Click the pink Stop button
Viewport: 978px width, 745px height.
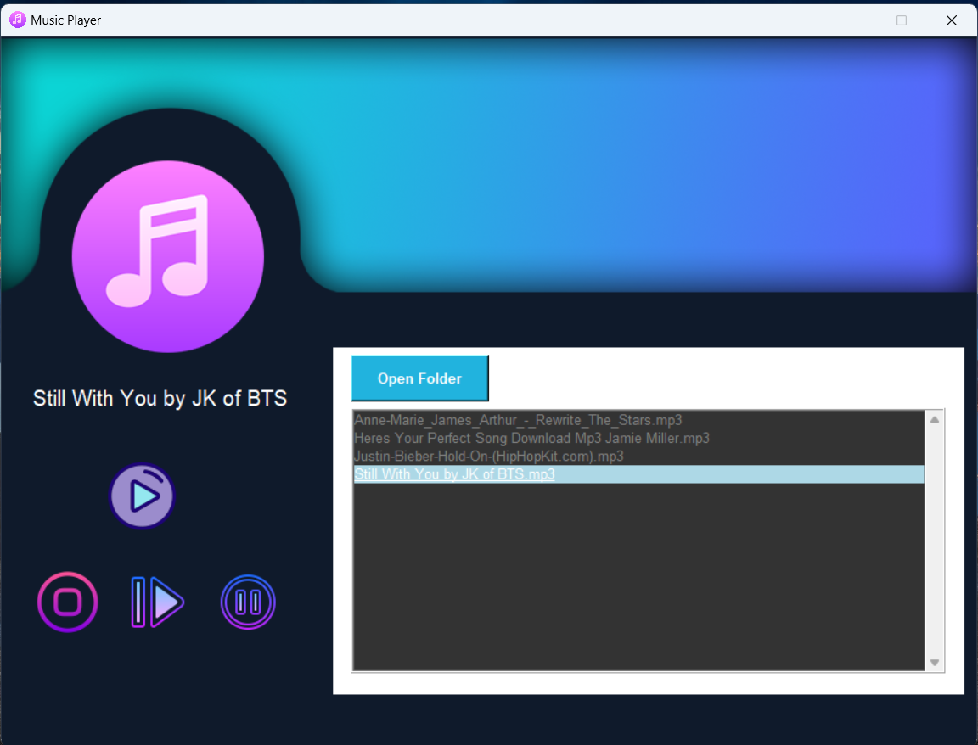[x=67, y=602]
